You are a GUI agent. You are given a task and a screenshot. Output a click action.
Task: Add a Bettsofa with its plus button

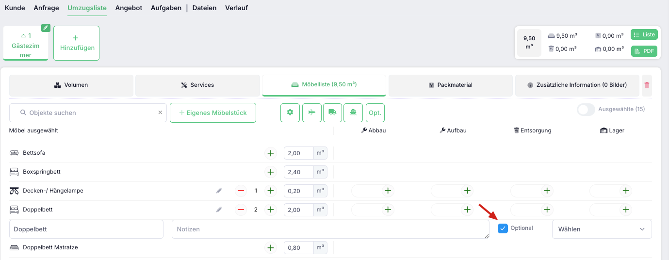pos(270,153)
